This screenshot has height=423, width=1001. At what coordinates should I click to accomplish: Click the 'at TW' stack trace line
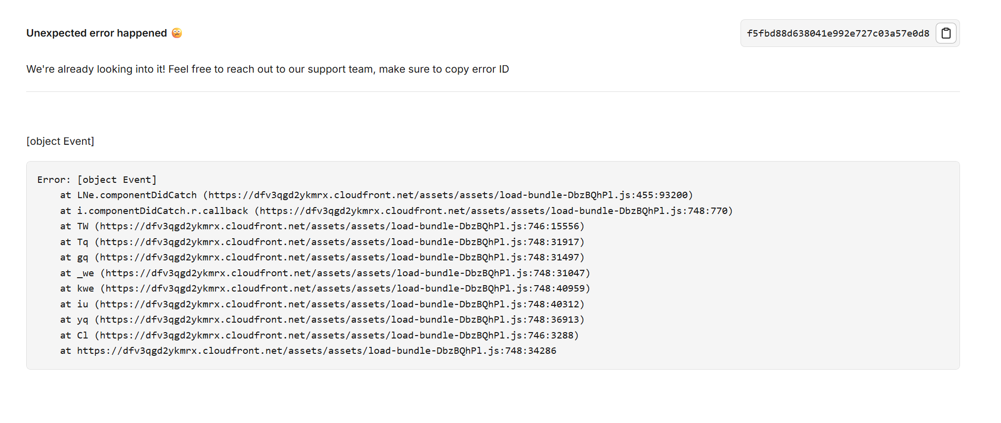click(x=322, y=226)
